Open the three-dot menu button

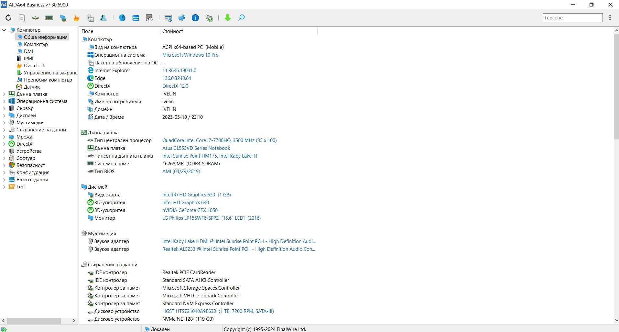click(x=610, y=18)
